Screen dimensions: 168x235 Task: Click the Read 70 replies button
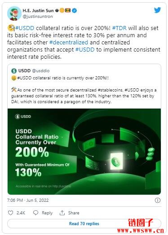[x=84, y=224]
